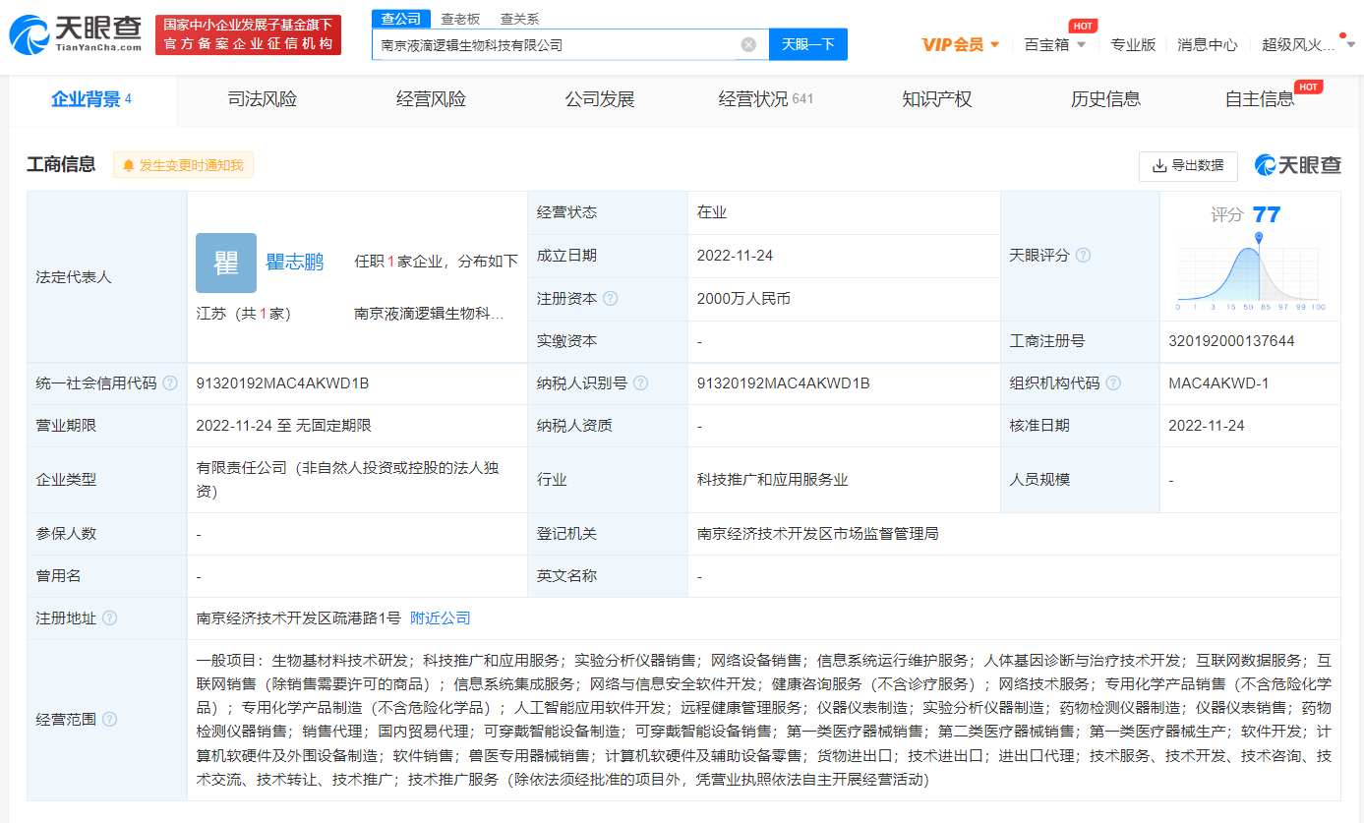The width and height of the screenshot is (1364, 823).
Task: Open the 公司发展 tab
Action: pyautogui.click(x=599, y=99)
